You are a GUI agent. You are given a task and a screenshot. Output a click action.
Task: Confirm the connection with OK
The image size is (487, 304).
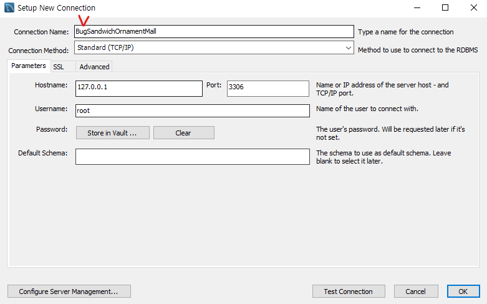click(x=463, y=292)
